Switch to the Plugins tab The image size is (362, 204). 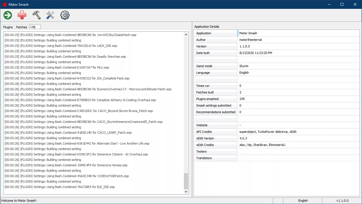pos(8,27)
